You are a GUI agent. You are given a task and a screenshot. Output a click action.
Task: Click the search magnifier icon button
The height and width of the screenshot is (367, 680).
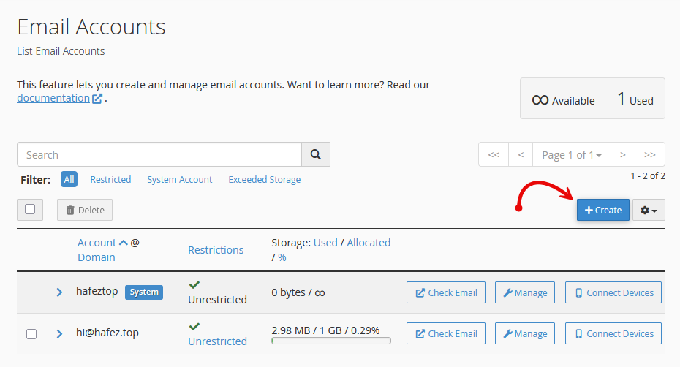pyautogui.click(x=316, y=154)
